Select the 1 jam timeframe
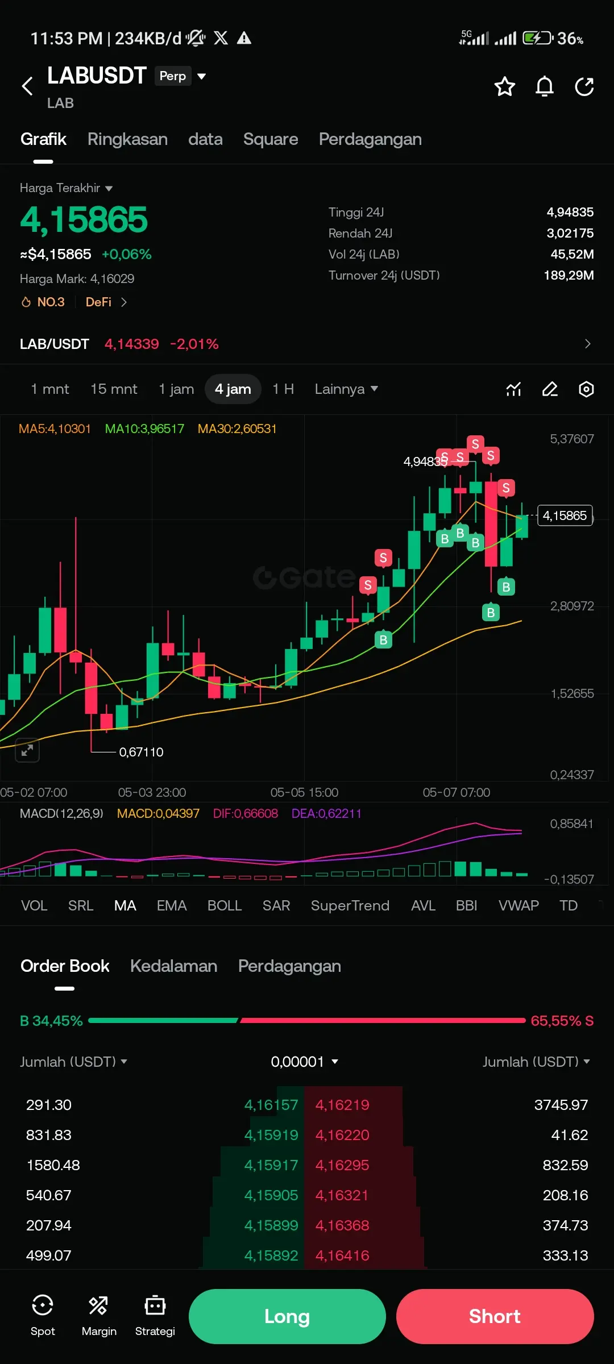614x1364 pixels. click(176, 389)
